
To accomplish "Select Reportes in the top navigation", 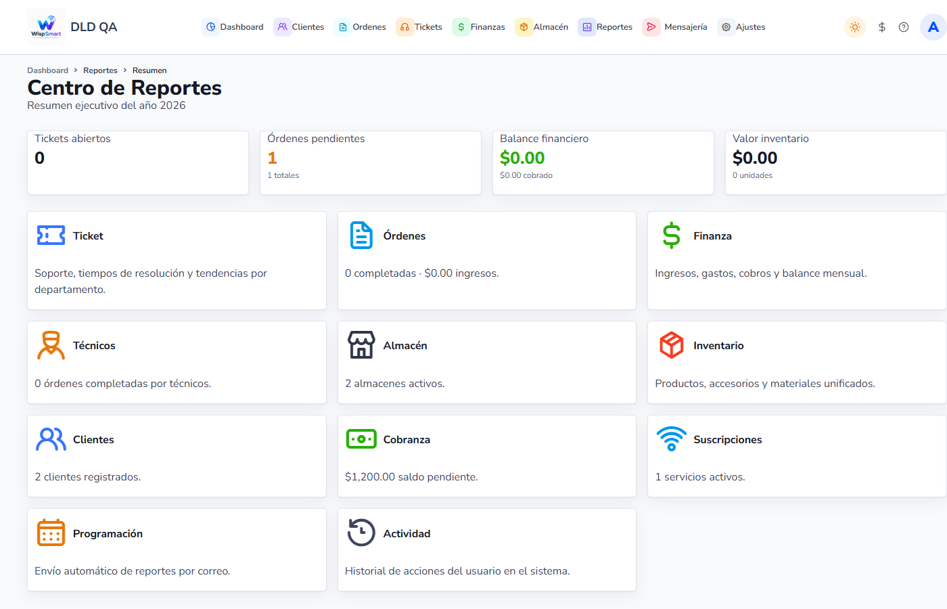I will (606, 27).
